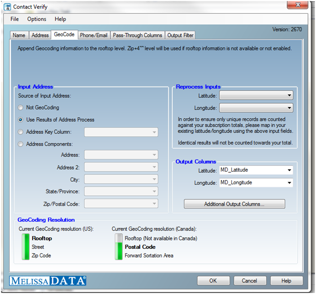
Task: Select Use Results of Address Process option
Action: click(x=20, y=120)
